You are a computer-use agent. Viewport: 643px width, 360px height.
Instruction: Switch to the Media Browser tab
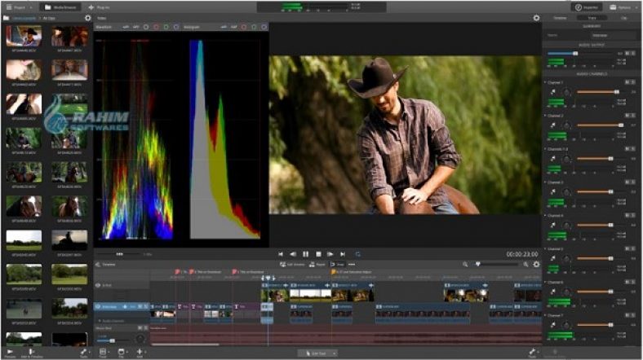click(x=62, y=7)
